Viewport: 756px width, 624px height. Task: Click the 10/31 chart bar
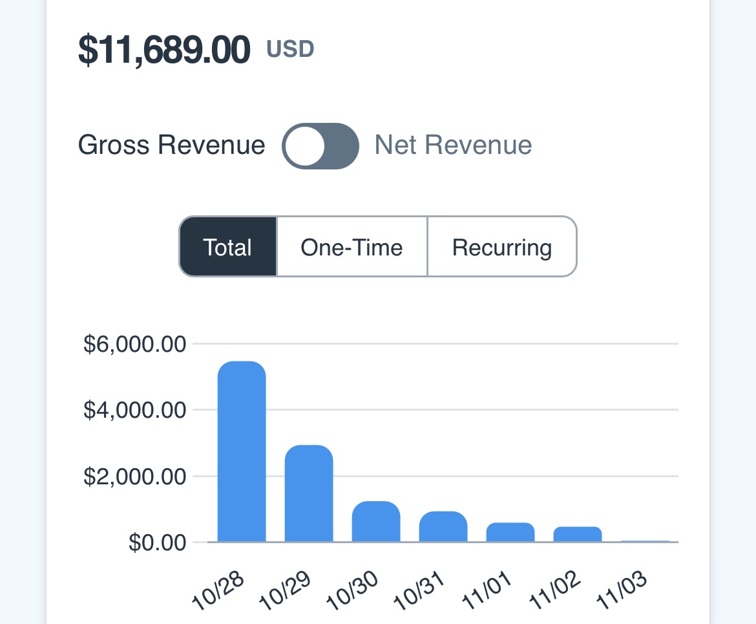point(443,526)
